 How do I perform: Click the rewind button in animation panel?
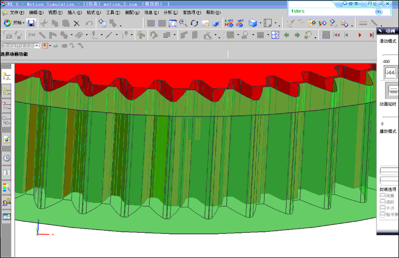(x=391, y=73)
